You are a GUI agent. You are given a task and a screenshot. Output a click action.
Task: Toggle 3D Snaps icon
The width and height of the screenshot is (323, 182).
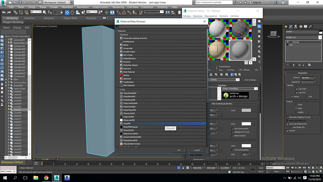click(119, 12)
